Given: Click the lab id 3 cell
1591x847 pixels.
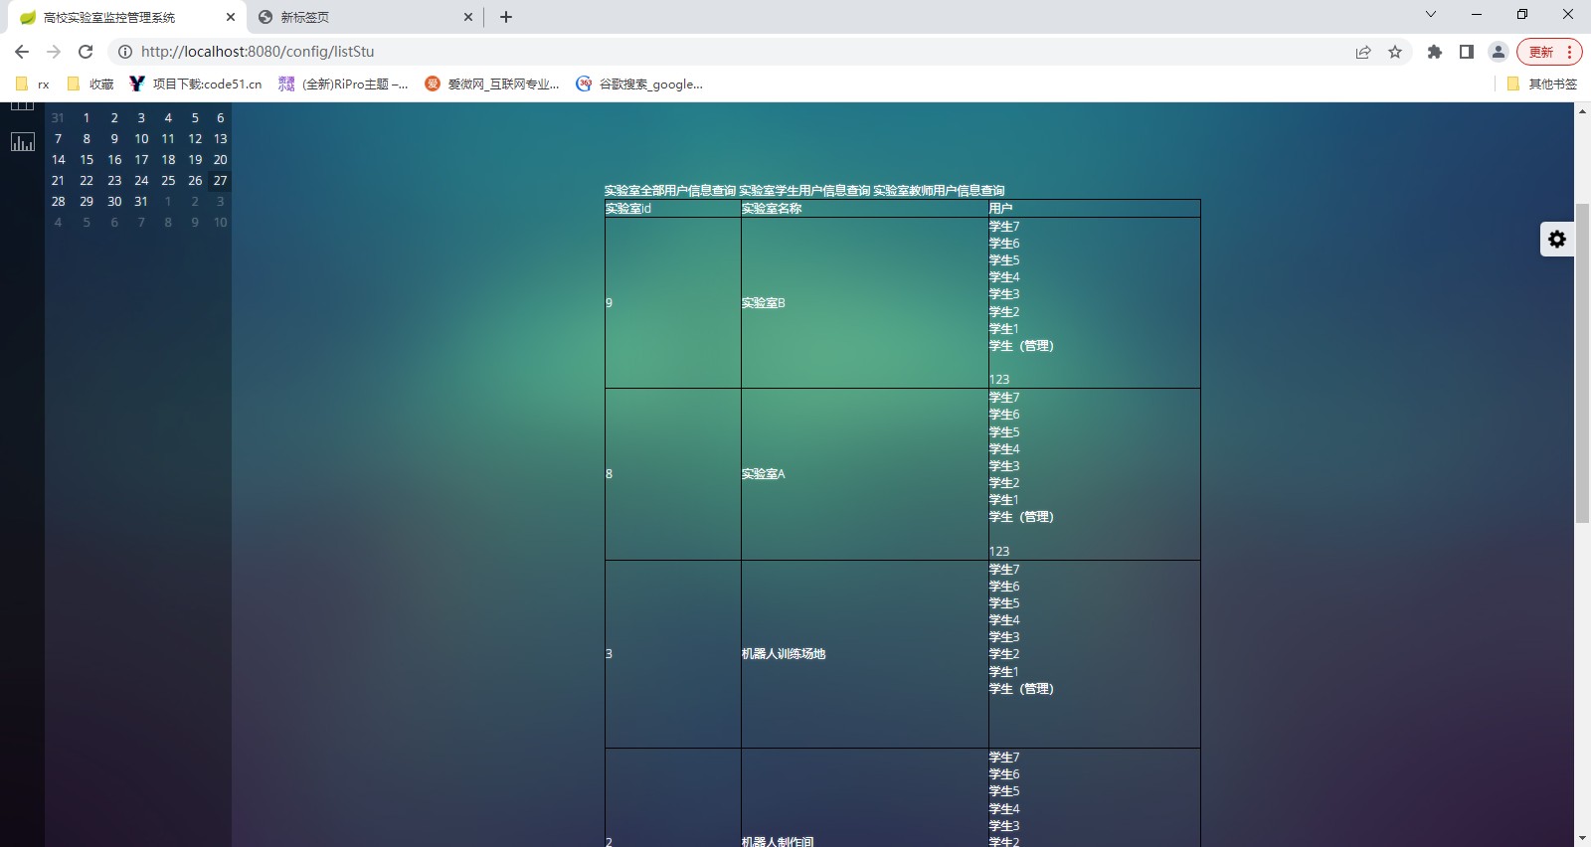Looking at the screenshot, I should pos(673,654).
